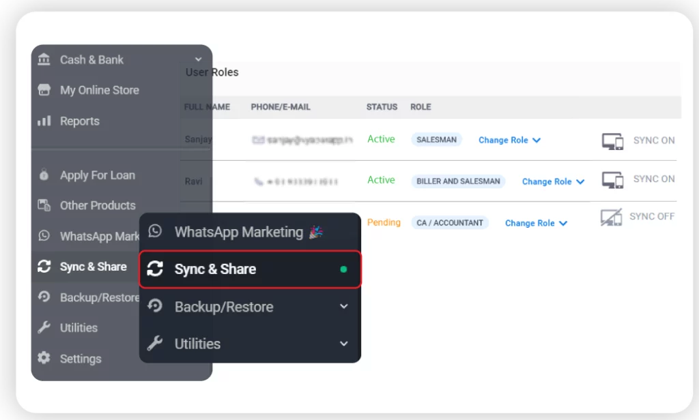Open Change Role dropdown for CA / Accountant
This screenshot has height=420, width=699.
(536, 223)
